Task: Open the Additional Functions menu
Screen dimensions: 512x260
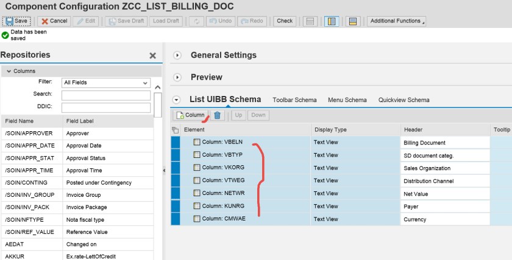Action: (396, 21)
